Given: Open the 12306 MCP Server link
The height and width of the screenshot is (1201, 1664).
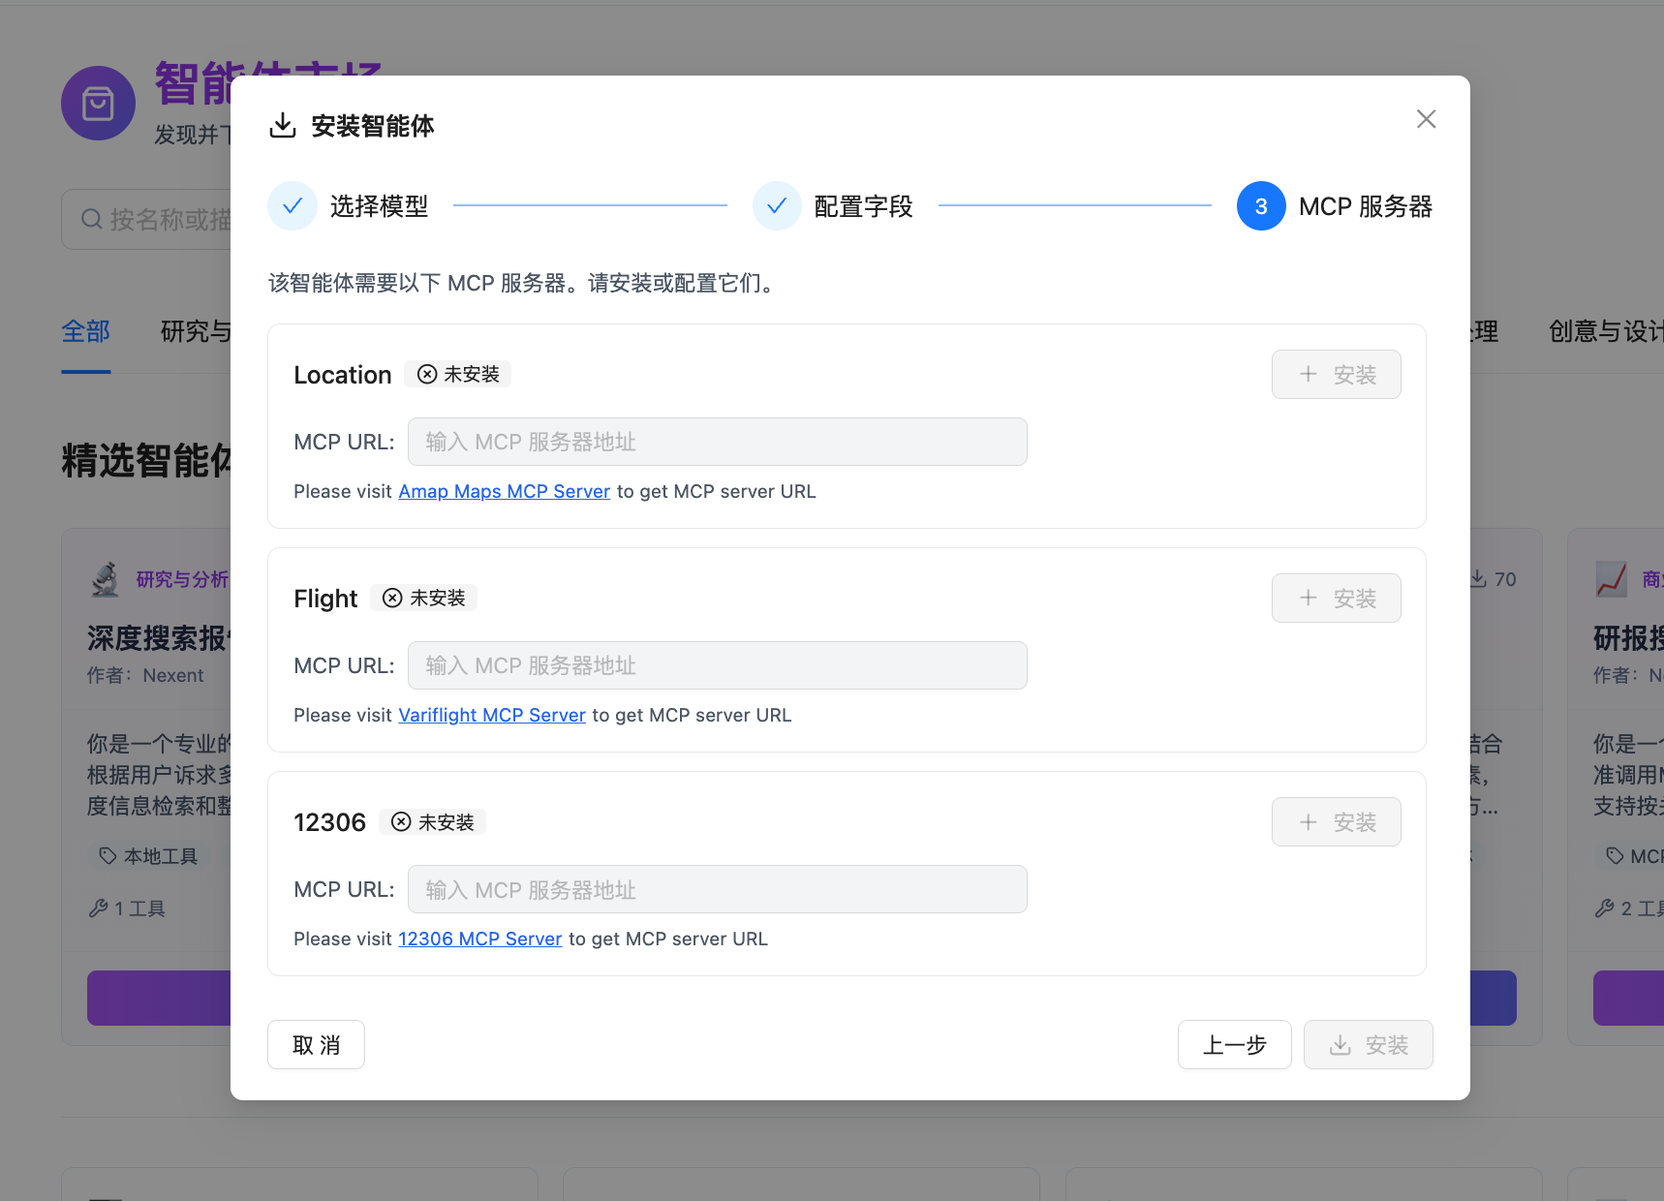Looking at the screenshot, I should coord(479,939).
